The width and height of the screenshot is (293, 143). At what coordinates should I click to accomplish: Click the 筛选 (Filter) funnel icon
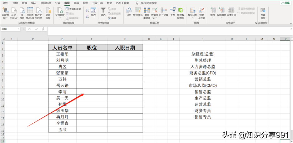pos(103,11)
